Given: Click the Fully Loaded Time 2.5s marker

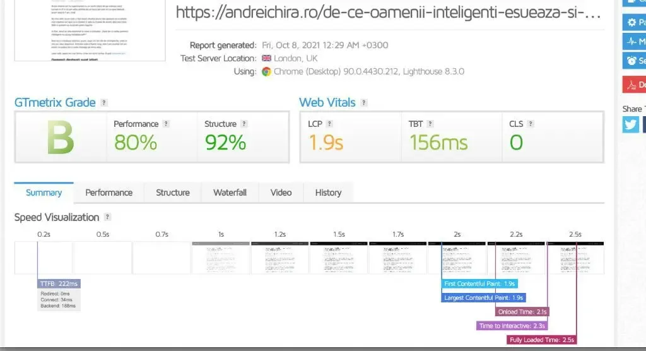Looking at the screenshot, I should pos(542,340).
